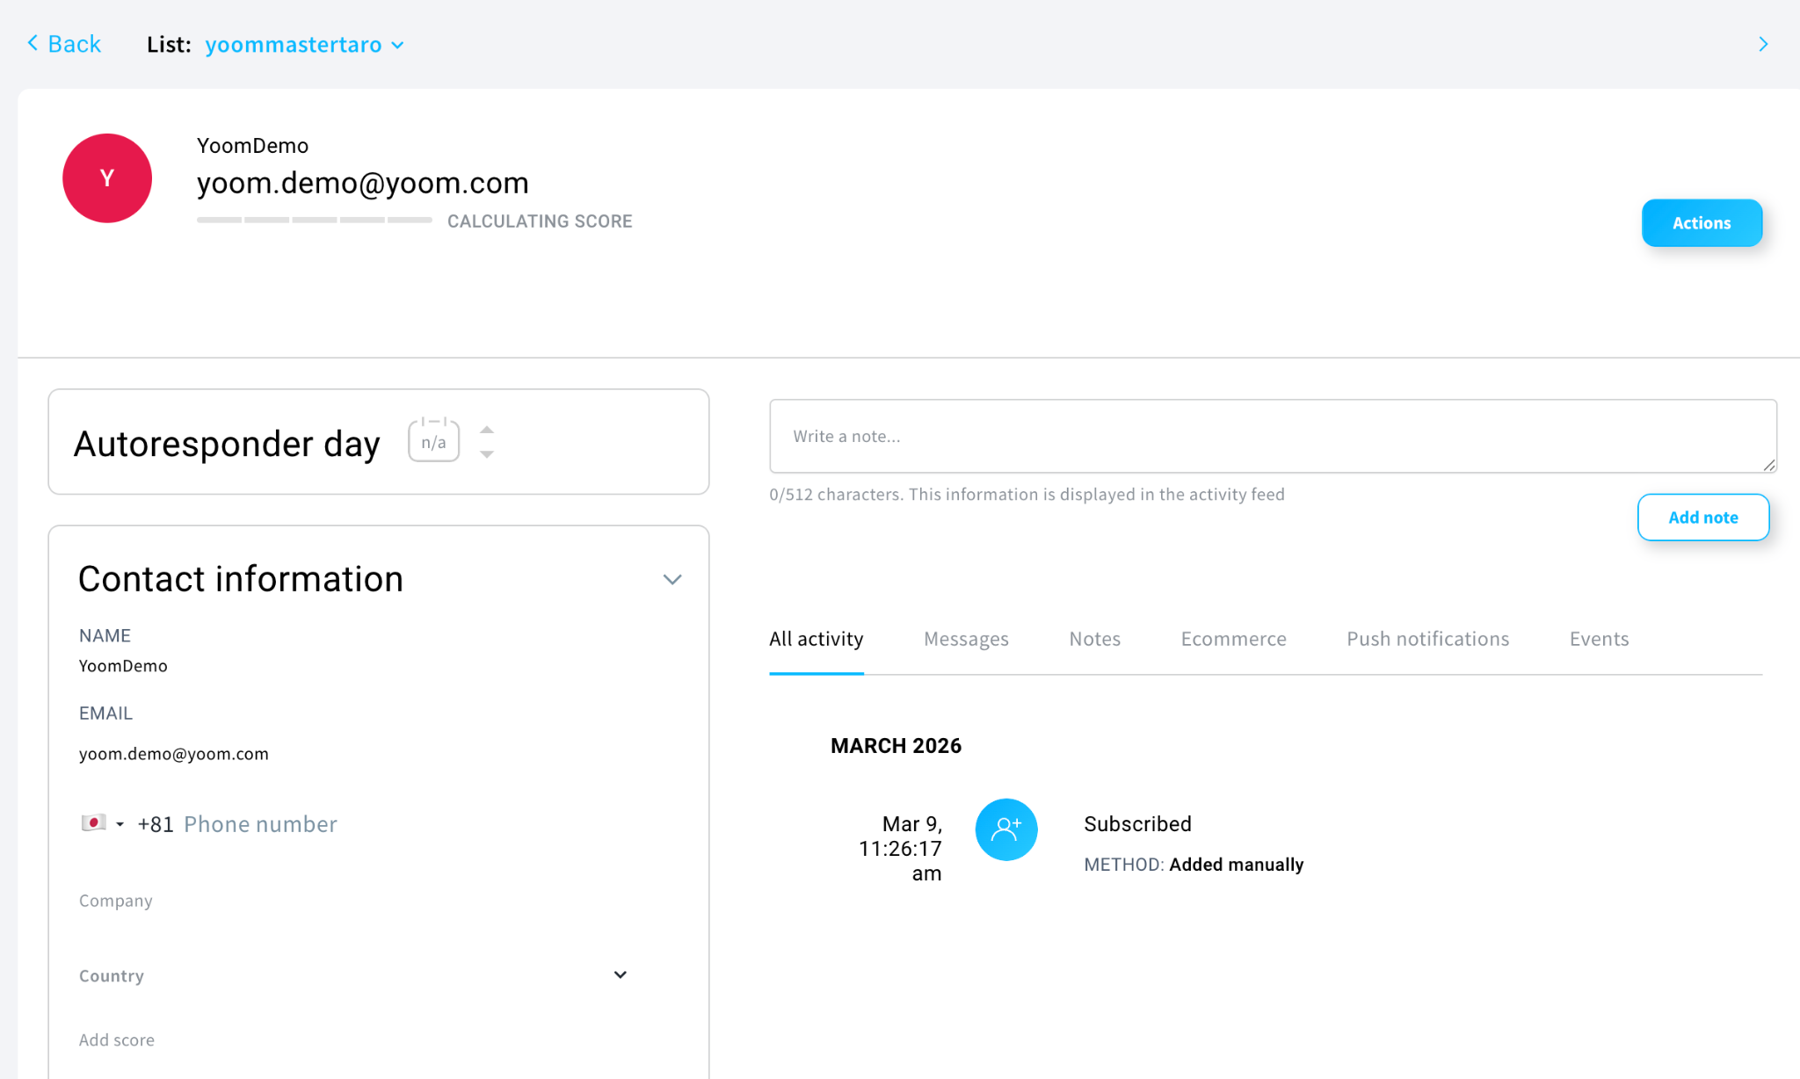Viewport: 1800px width, 1079px height.
Task: Expand the Country dropdown
Action: pyautogui.click(x=620, y=974)
